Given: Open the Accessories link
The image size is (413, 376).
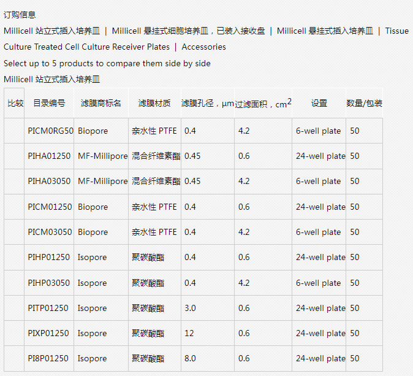Looking at the screenshot, I should click(203, 47).
